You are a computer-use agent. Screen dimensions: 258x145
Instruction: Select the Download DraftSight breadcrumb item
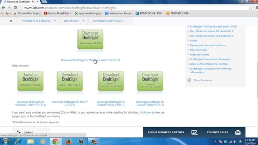click(108, 21)
